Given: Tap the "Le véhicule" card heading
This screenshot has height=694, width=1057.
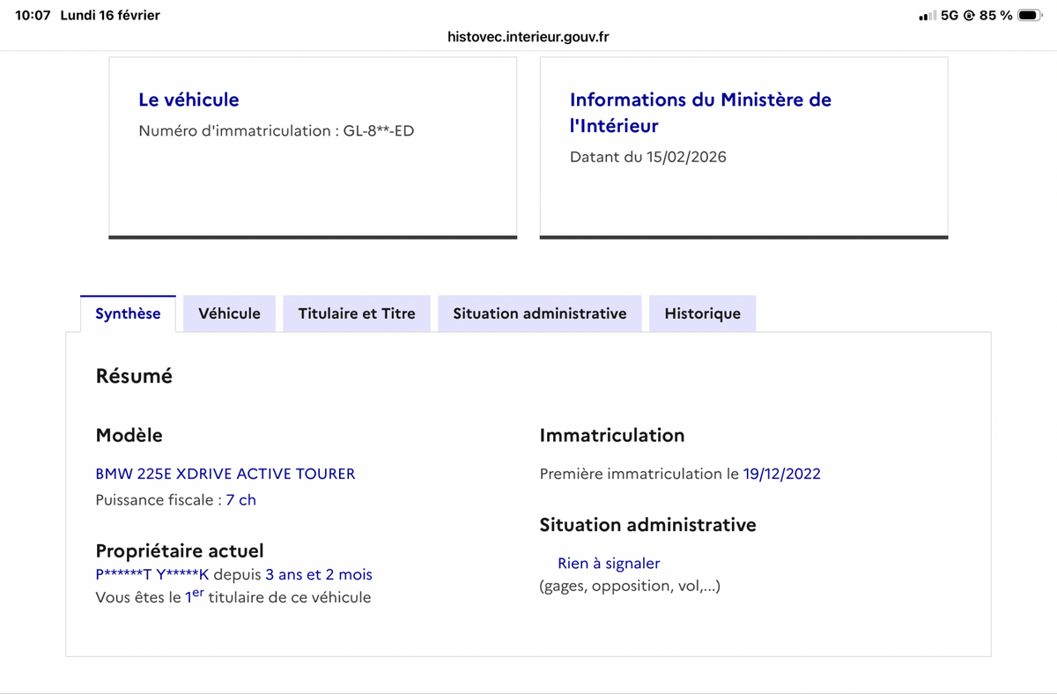Looking at the screenshot, I should pos(188,100).
